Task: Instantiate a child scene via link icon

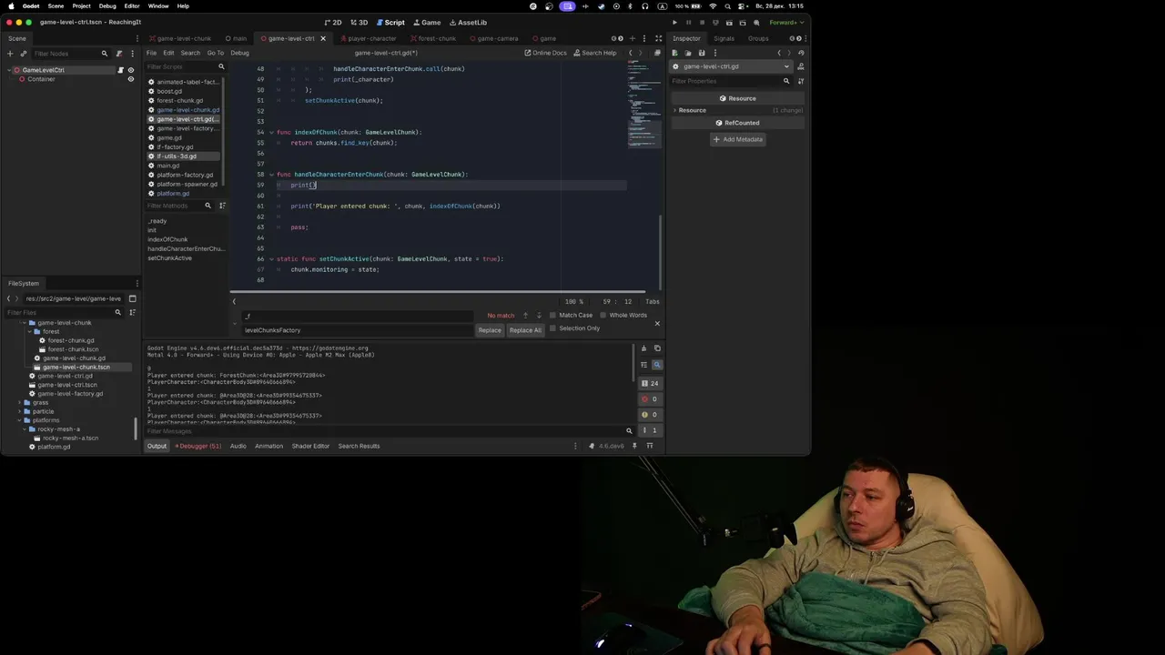Action: 24,54
